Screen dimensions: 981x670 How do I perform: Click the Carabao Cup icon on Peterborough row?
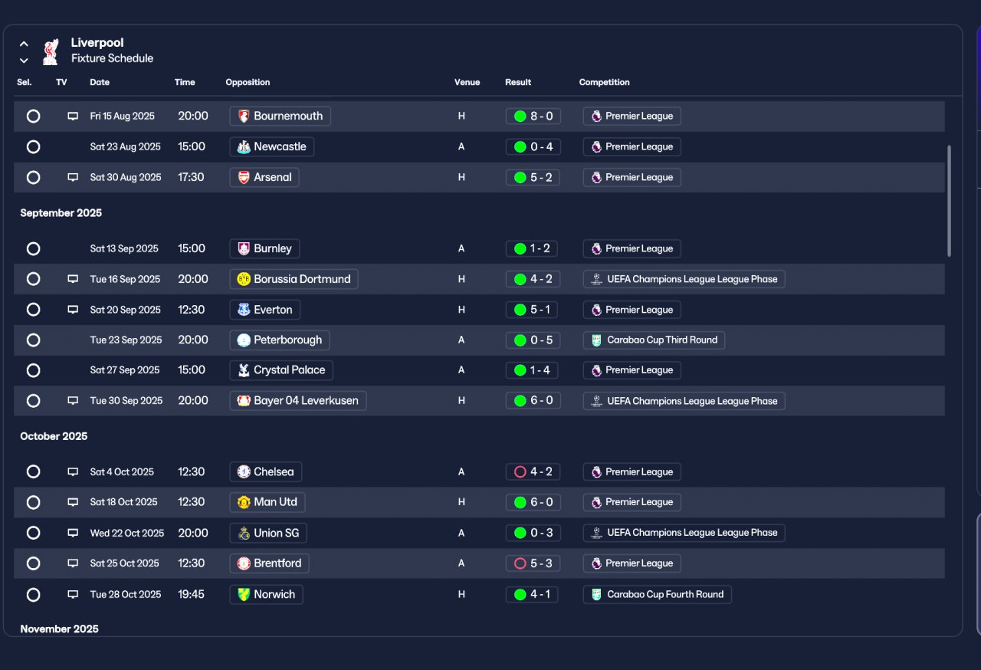click(596, 340)
